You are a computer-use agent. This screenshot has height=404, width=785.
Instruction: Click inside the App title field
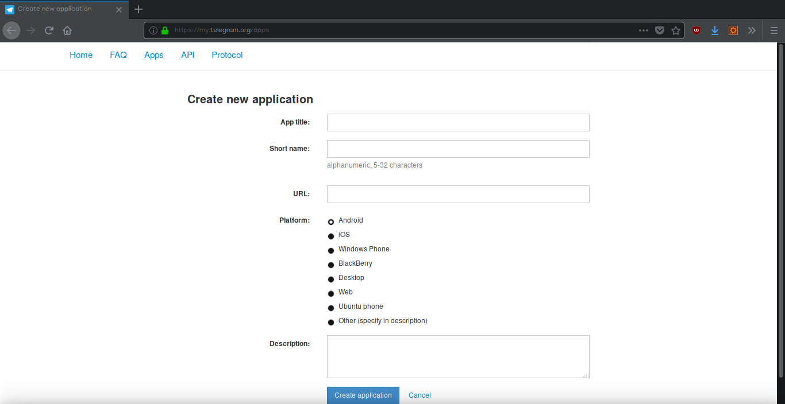tap(457, 122)
